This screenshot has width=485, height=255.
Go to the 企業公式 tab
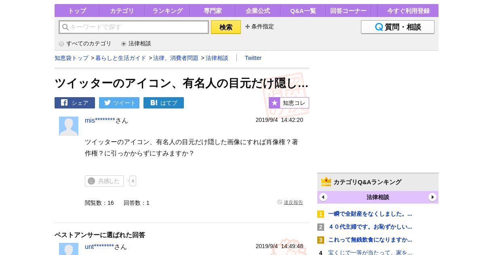coord(257,11)
